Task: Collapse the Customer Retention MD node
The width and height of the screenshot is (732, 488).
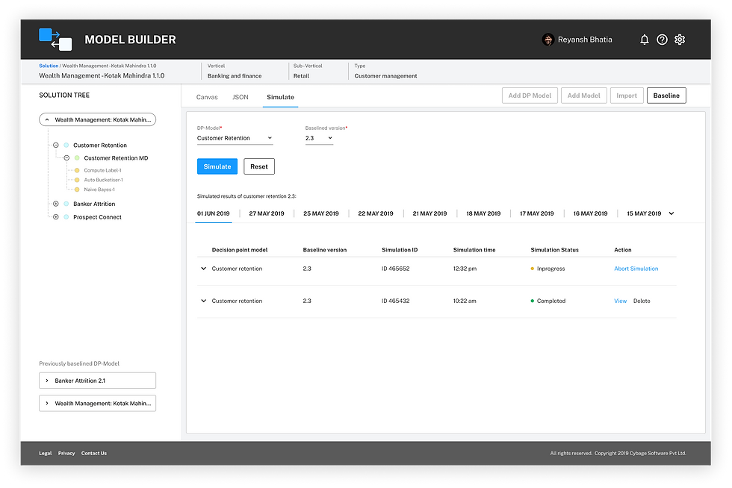Action: pyautogui.click(x=66, y=158)
